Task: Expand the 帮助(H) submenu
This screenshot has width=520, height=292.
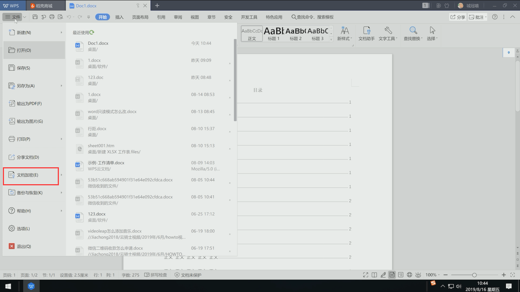Action: click(x=61, y=211)
